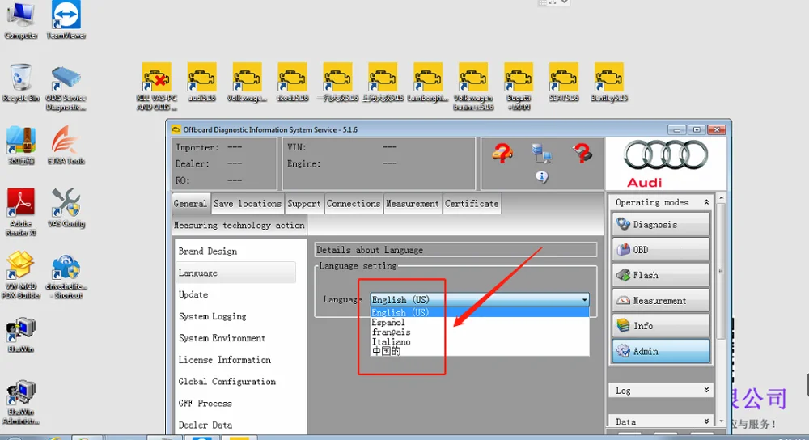
Task: Select Global Configuration in settings list
Action: 235,381
